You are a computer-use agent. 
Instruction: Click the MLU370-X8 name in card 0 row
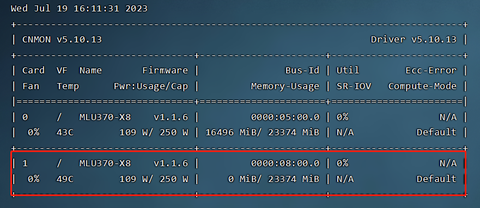click(105, 117)
